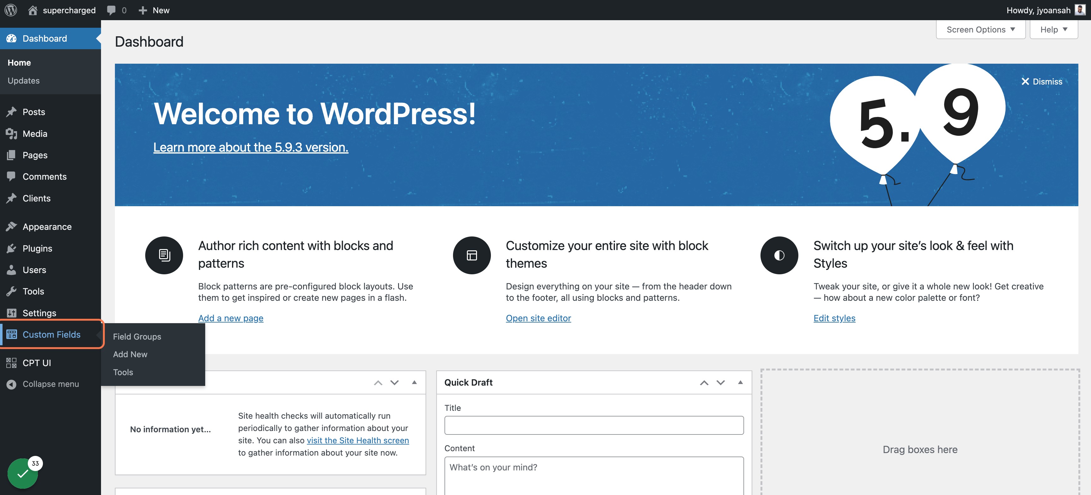This screenshot has height=495, width=1091.
Task: Toggle the Site Health panel collapse triangle
Action: (x=414, y=382)
